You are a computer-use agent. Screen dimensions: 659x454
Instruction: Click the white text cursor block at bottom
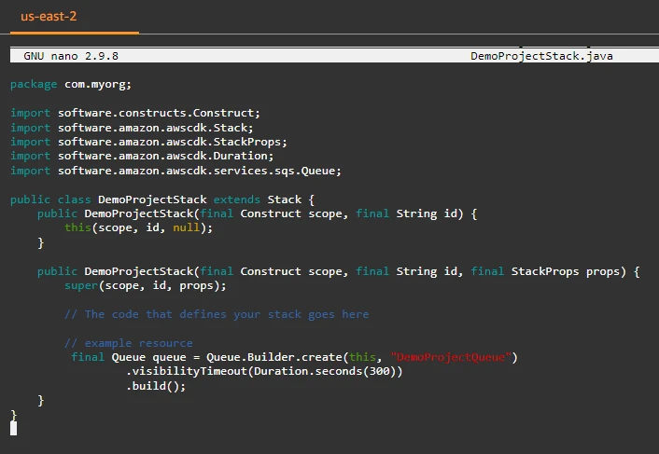[x=13, y=428]
